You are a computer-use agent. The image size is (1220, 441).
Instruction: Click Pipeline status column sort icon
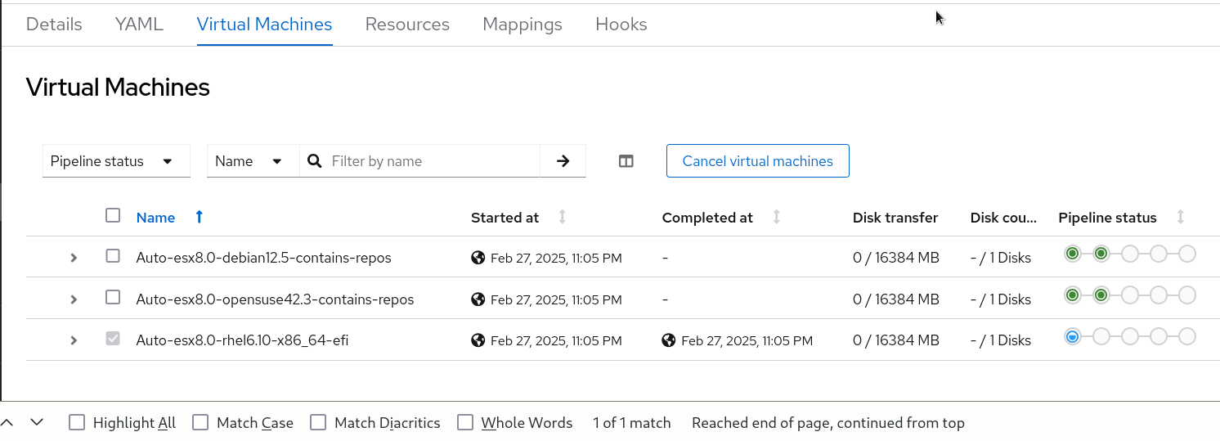[1180, 217]
